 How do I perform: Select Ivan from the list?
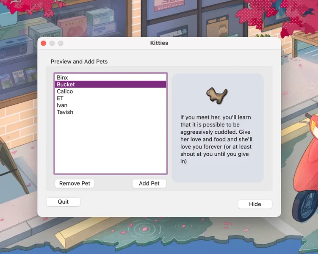click(x=111, y=105)
